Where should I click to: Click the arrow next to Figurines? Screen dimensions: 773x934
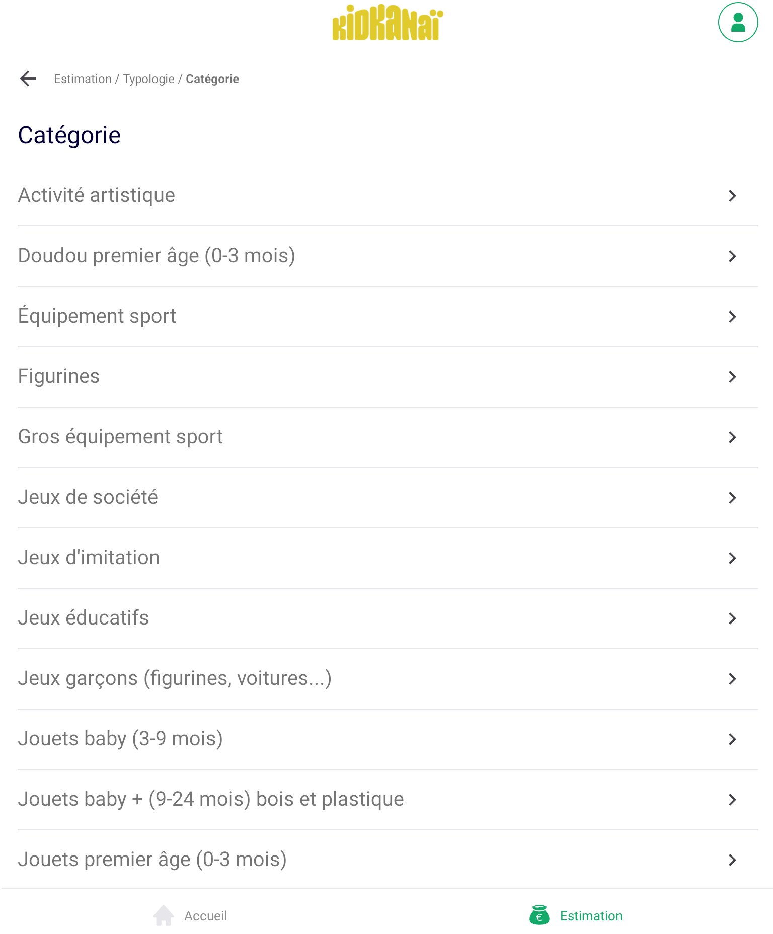[732, 377]
